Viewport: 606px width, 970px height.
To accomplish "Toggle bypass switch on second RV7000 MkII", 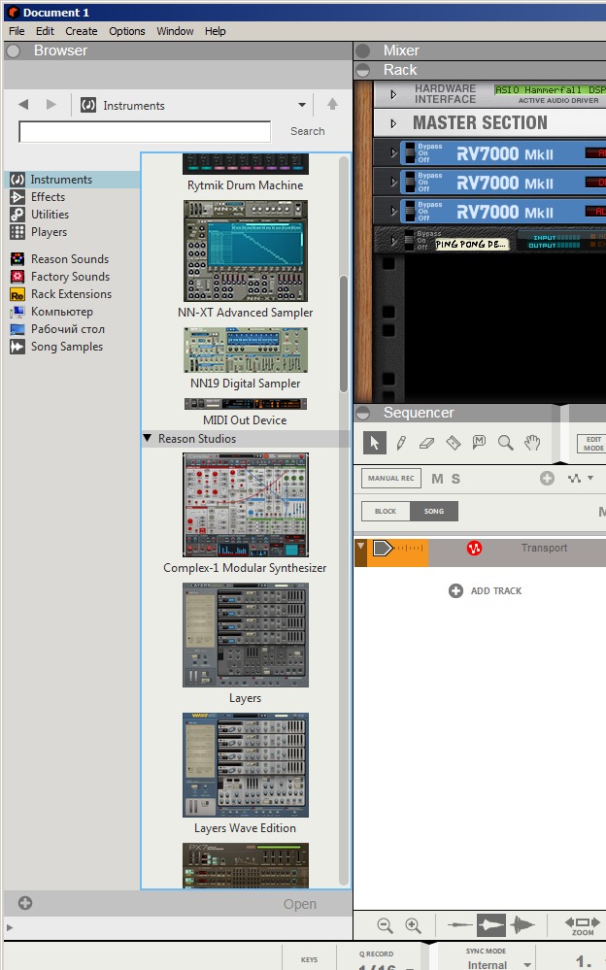I will pos(409,182).
